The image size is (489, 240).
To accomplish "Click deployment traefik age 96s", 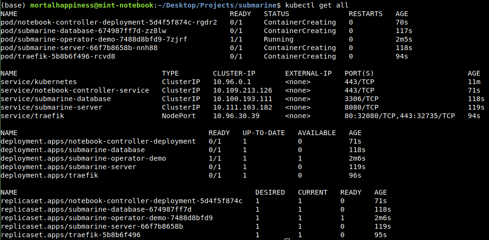I will (x=355, y=175).
